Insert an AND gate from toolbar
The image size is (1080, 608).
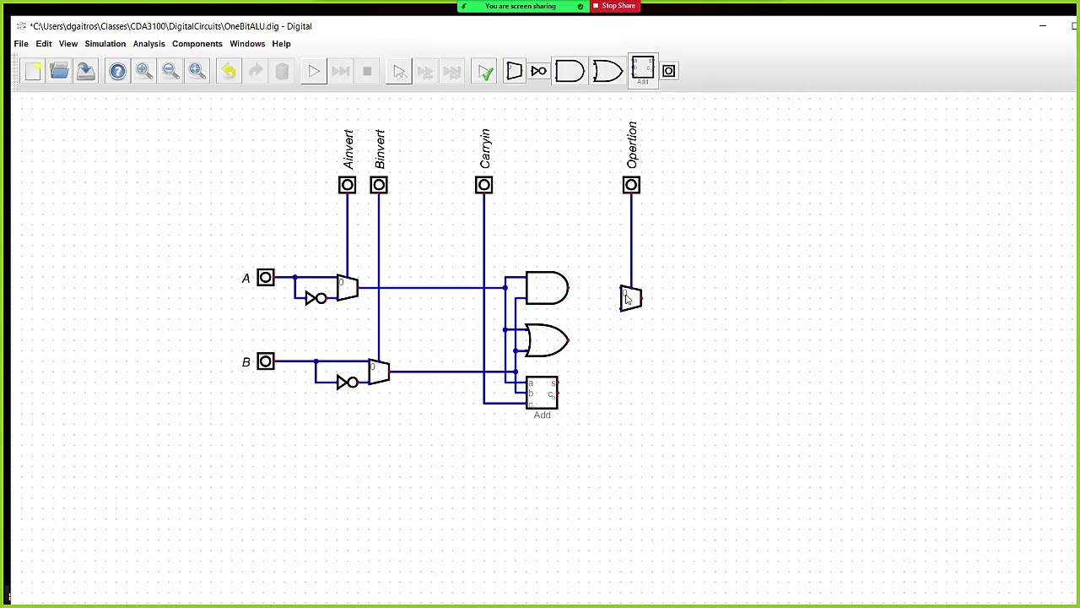(x=570, y=72)
